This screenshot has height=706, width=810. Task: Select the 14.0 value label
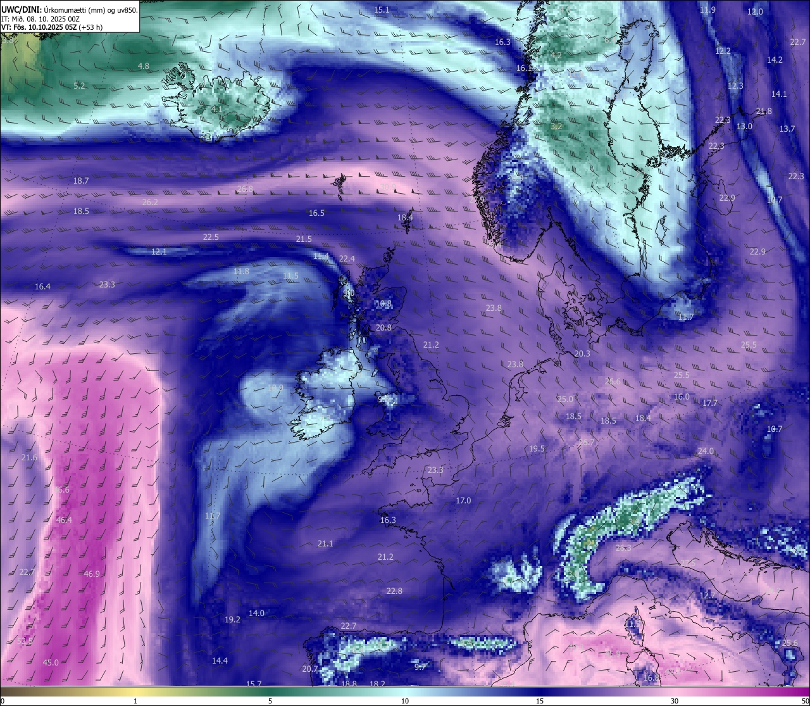click(x=256, y=613)
